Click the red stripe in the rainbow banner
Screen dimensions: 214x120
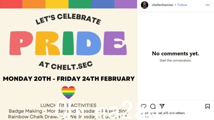[11, 4]
